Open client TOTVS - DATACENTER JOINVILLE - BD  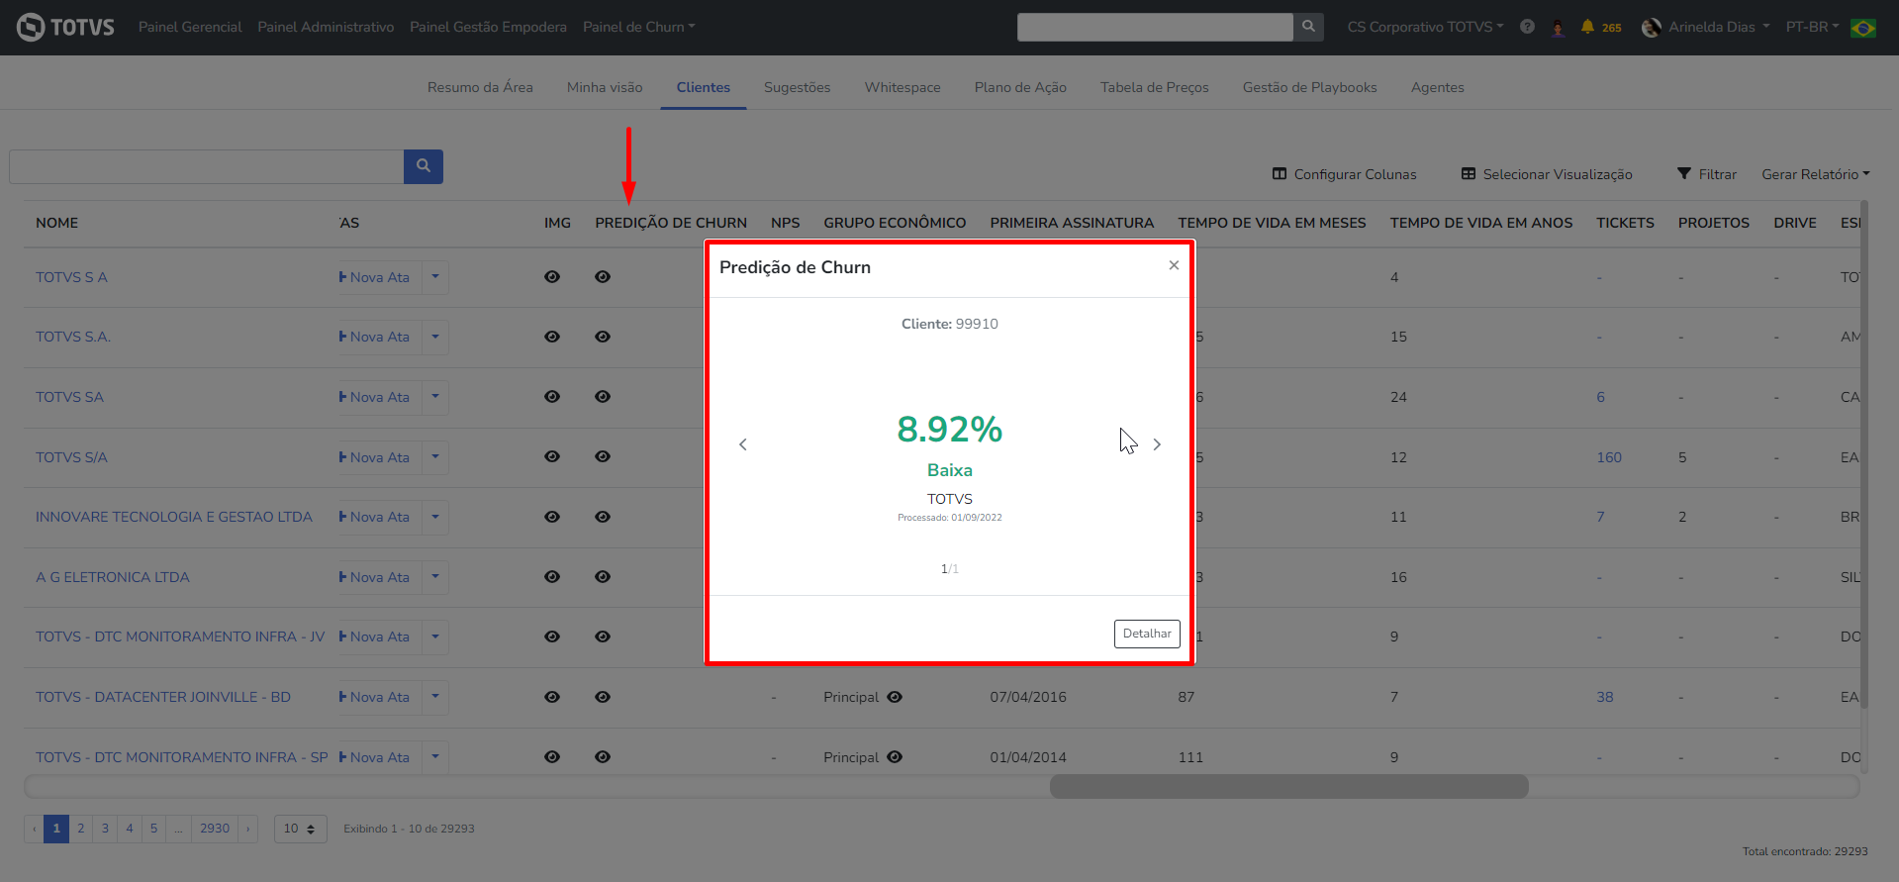point(163,697)
